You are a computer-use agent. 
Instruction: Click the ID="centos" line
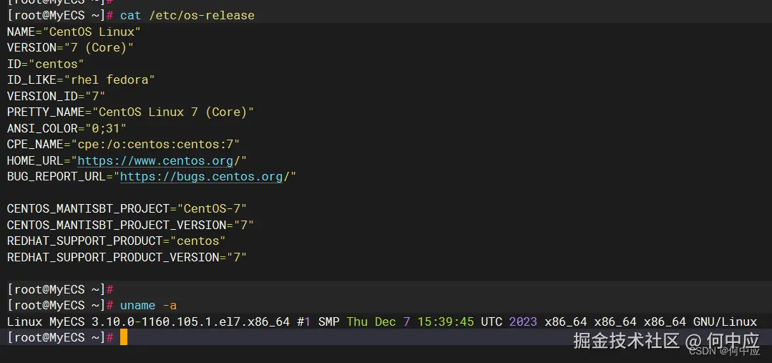pos(45,64)
